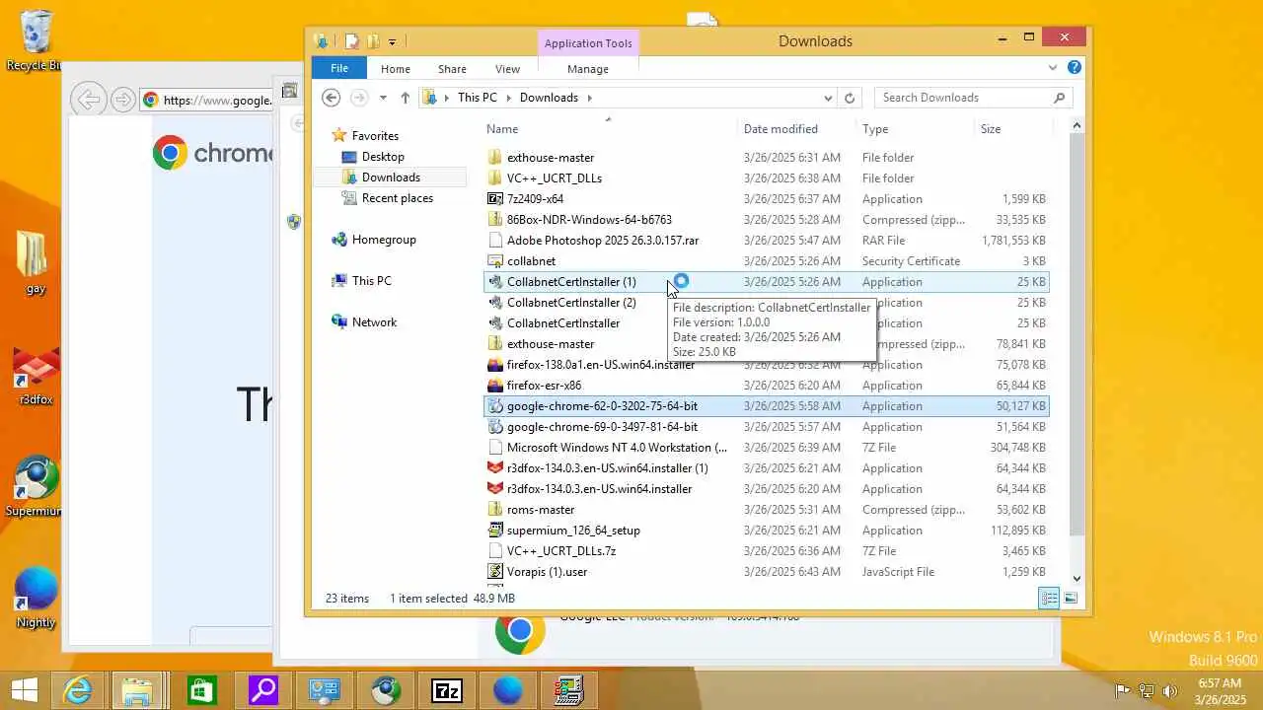Image resolution: width=1263 pixels, height=710 pixels.
Task: Sort files by Date modified column
Action: click(x=780, y=129)
